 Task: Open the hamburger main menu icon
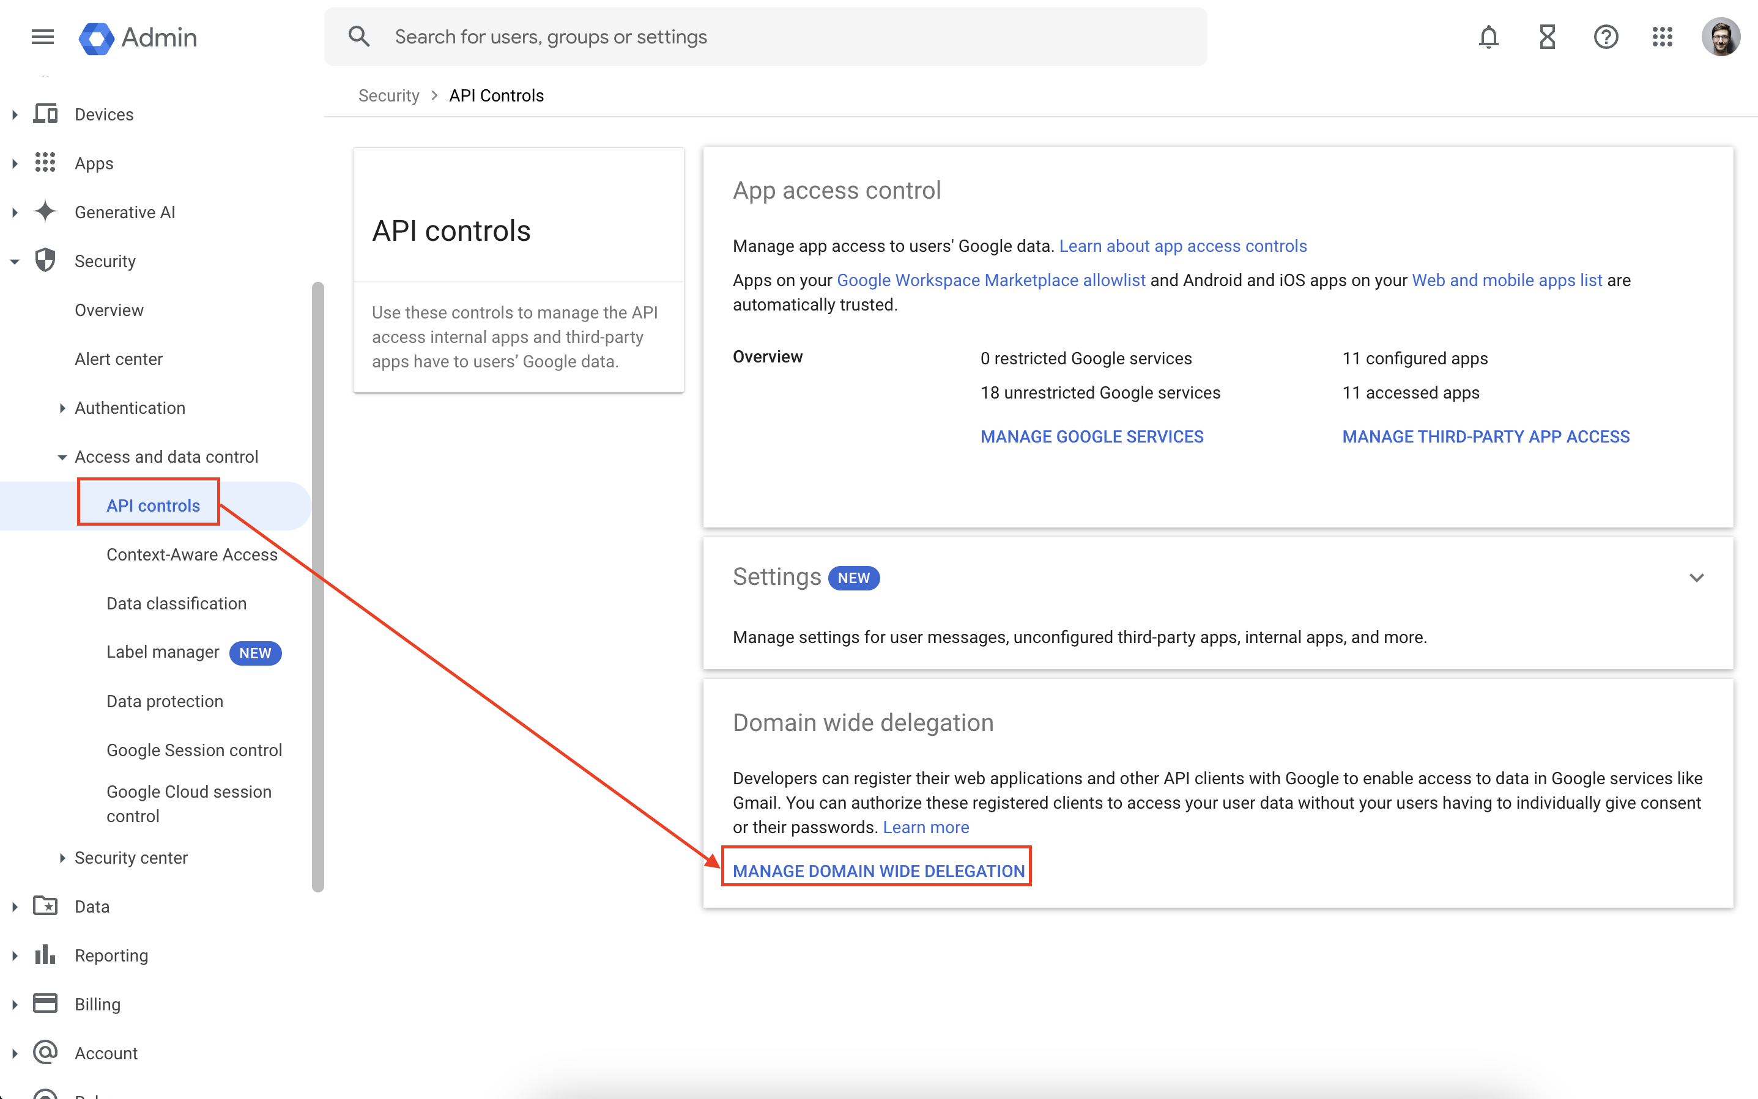(x=43, y=36)
